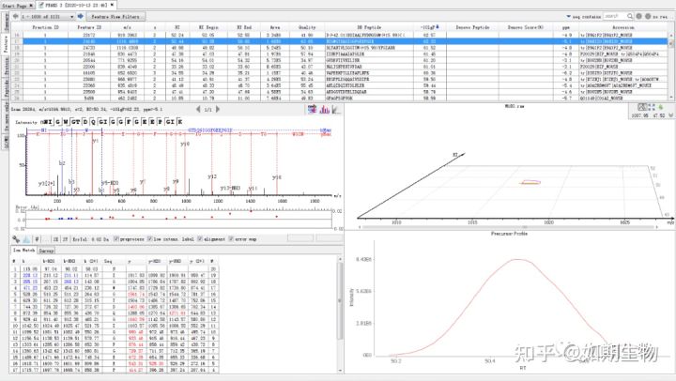Sort by Accession column header
This screenshot has height=381, width=676.
pos(623,27)
